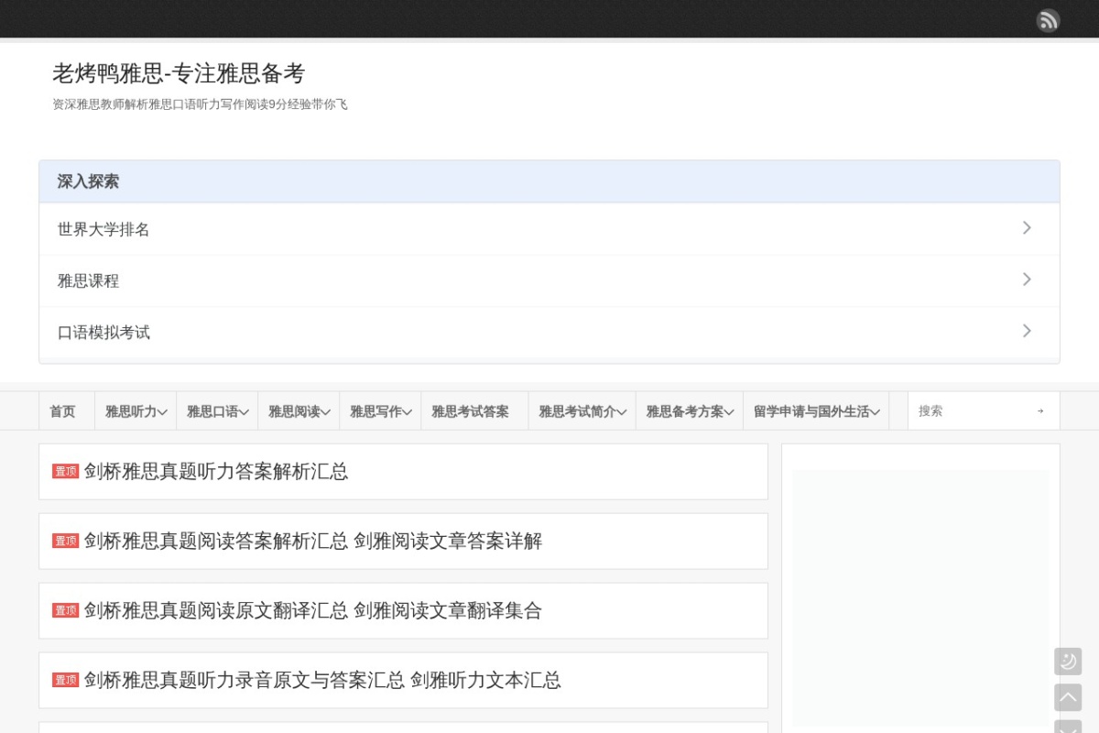Screen dimensions: 1099x733
Task: Toggle night mode moon icon
Action: (1068, 662)
